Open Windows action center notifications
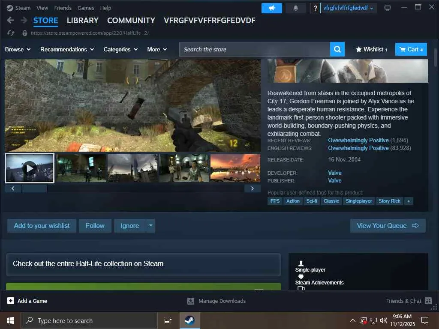Screen dimensions: 439x329 coord(425,320)
